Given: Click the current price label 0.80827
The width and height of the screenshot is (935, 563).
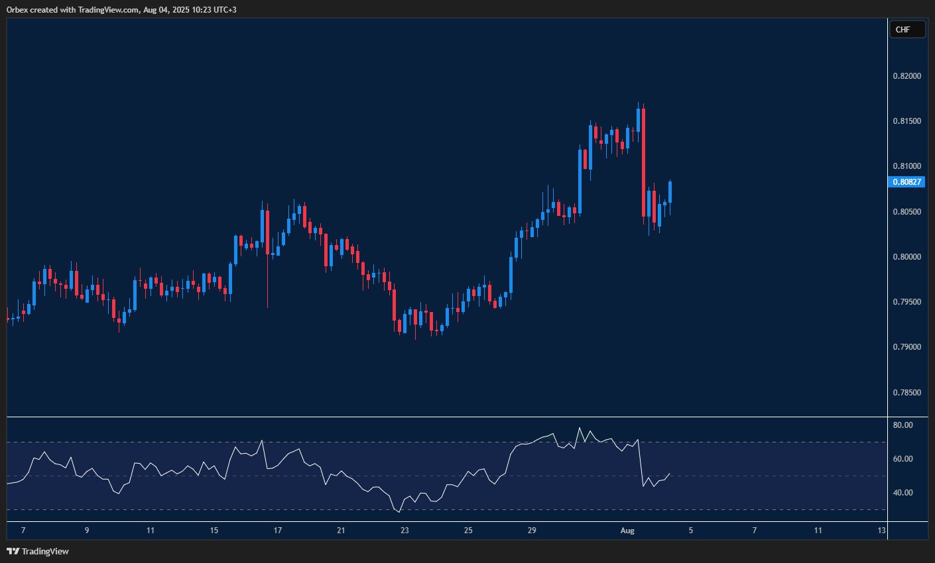Looking at the screenshot, I should (906, 181).
